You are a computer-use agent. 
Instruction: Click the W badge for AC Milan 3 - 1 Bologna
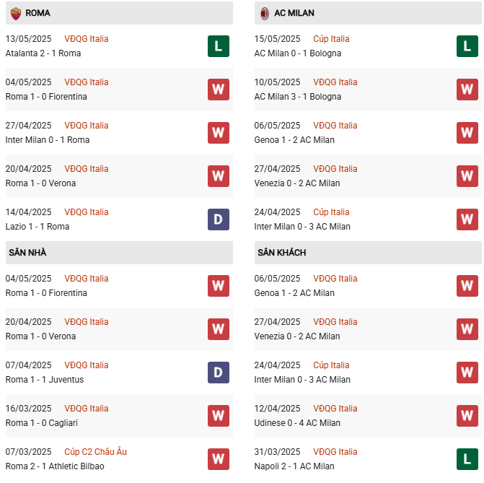(x=467, y=90)
